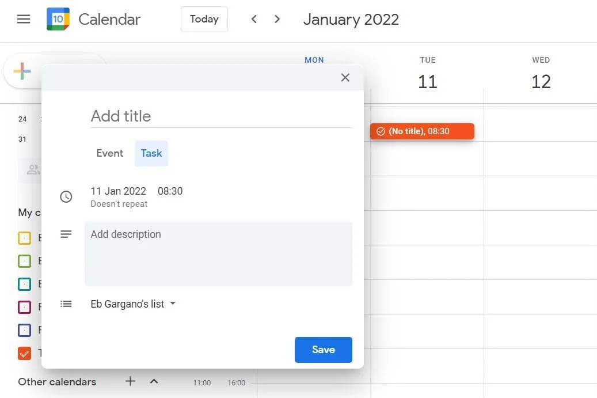Viewport: 597px width, 398px height.
Task: Toggle the green calendar checkbox
Action: pyautogui.click(x=24, y=261)
